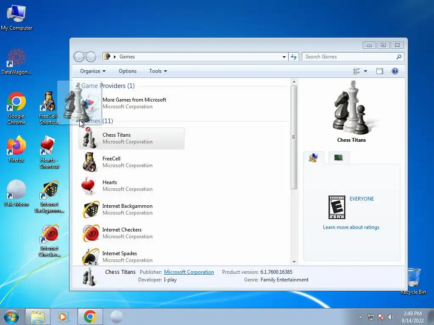Click the scrollbar up arrow in games list
This screenshot has height=325, width=434.
[294, 82]
